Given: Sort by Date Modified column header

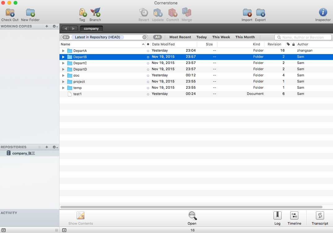Looking at the screenshot, I should [x=173, y=44].
